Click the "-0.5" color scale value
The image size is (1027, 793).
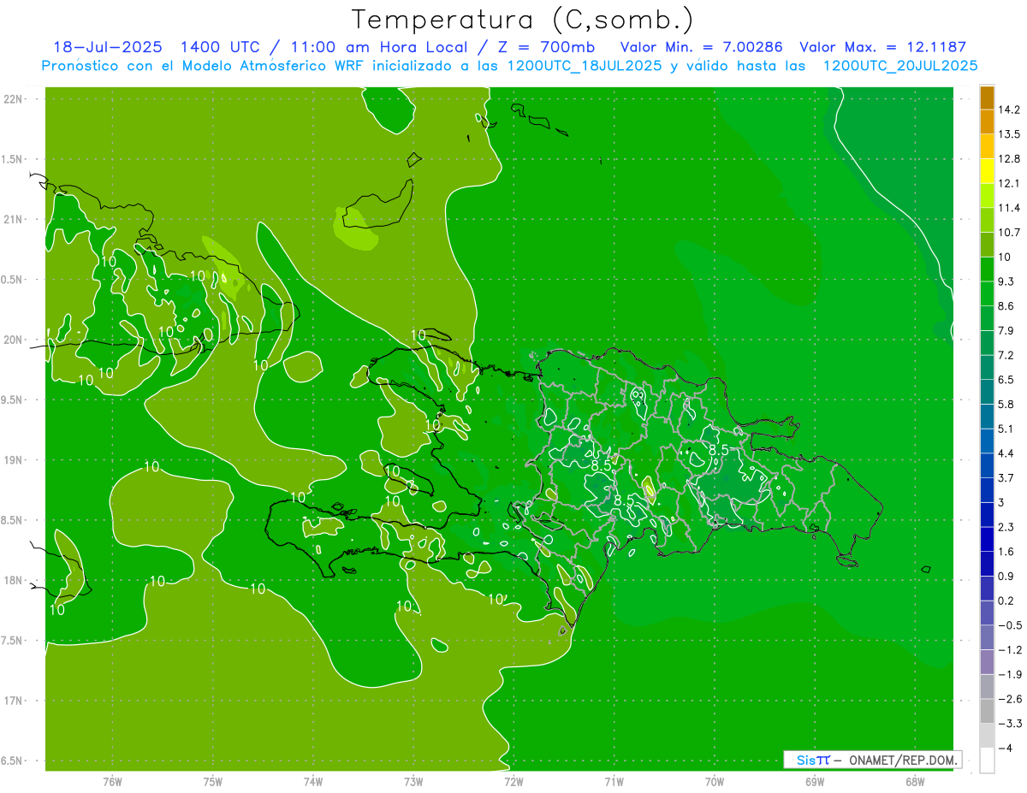1009,625
